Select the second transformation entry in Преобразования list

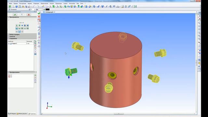pos(10,77)
